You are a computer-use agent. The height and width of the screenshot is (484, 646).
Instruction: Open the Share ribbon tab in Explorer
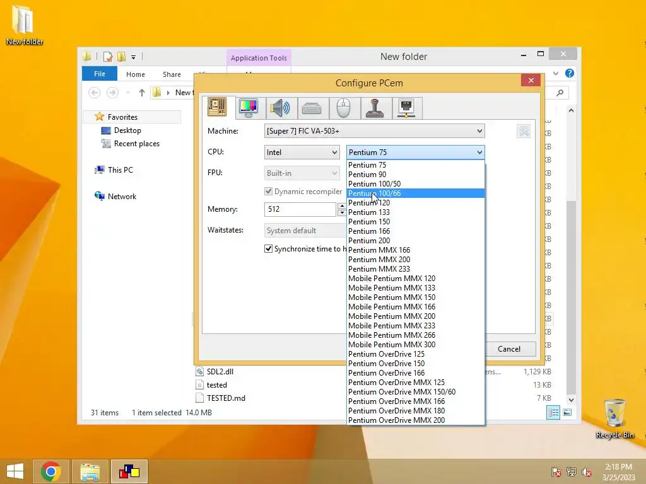tap(172, 74)
